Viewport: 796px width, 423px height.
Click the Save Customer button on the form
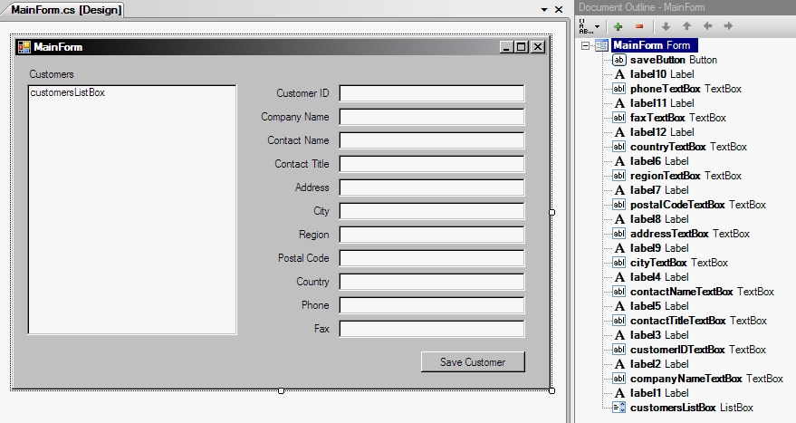pyautogui.click(x=473, y=362)
